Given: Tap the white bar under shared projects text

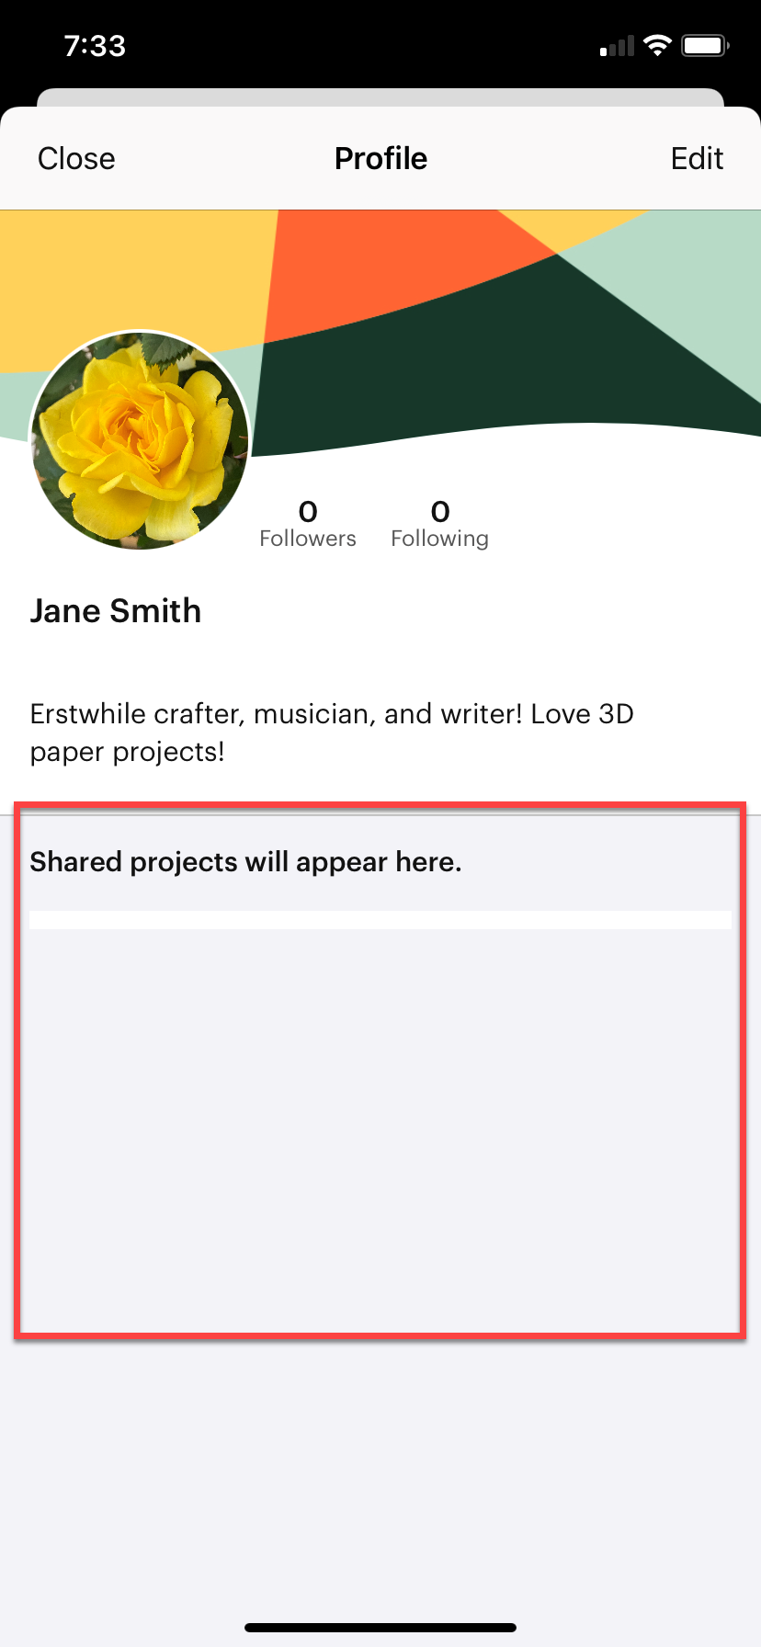Looking at the screenshot, I should [380, 920].
